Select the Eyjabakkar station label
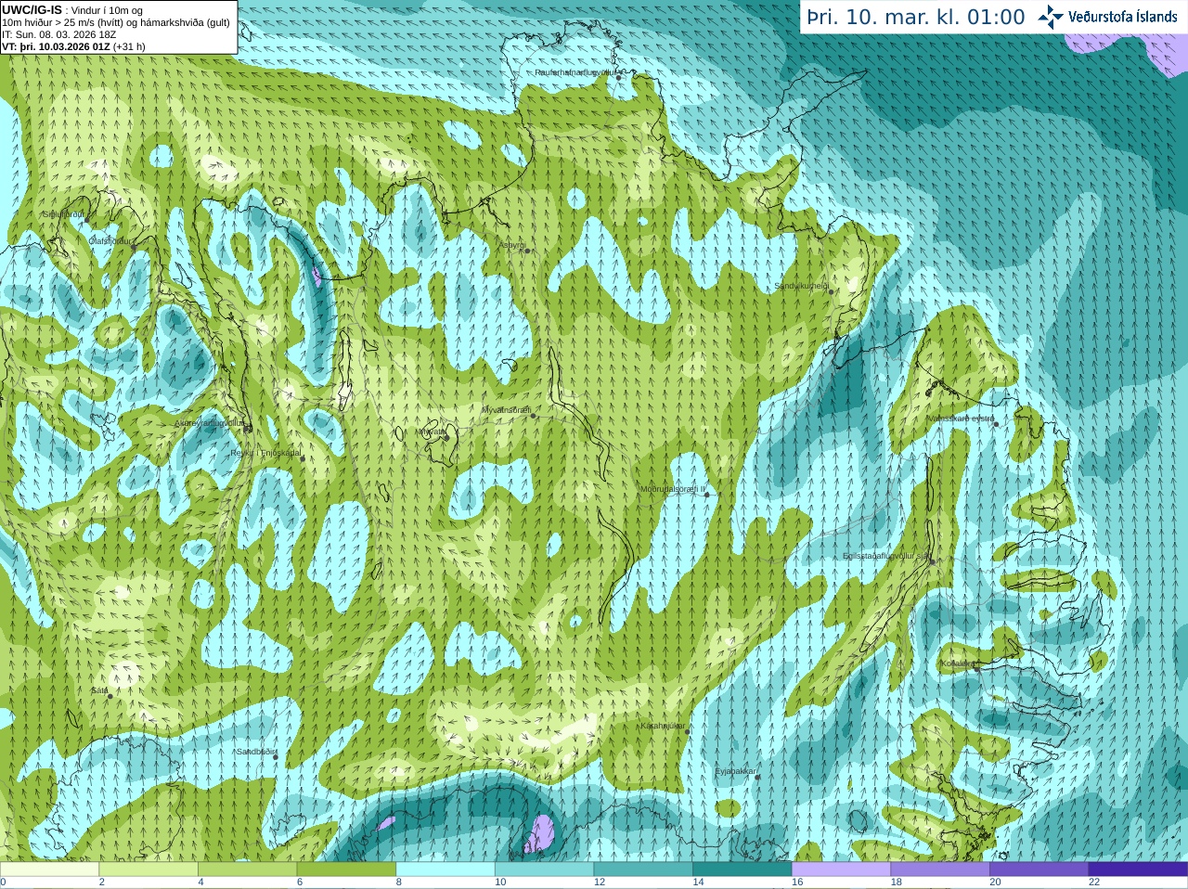This screenshot has height=889, width=1188. (x=736, y=771)
